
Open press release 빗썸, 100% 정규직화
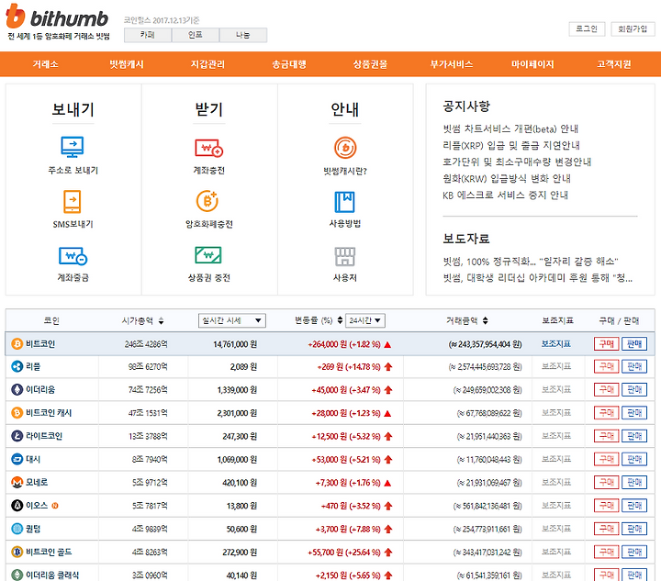pyautogui.click(x=530, y=262)
